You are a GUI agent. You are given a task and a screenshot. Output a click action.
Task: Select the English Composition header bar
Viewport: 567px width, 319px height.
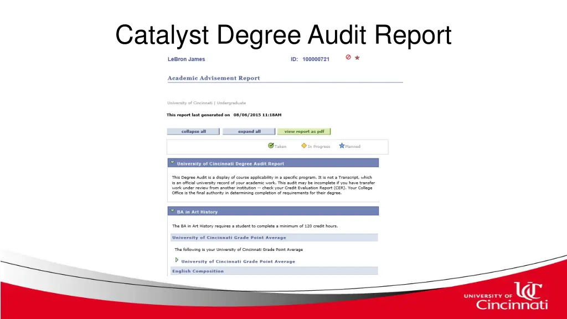(274, 271)
